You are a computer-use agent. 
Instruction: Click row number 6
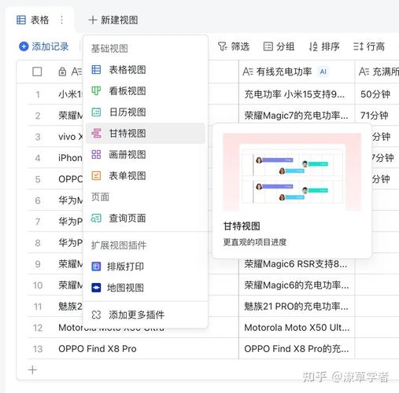[x=38, y=200]
